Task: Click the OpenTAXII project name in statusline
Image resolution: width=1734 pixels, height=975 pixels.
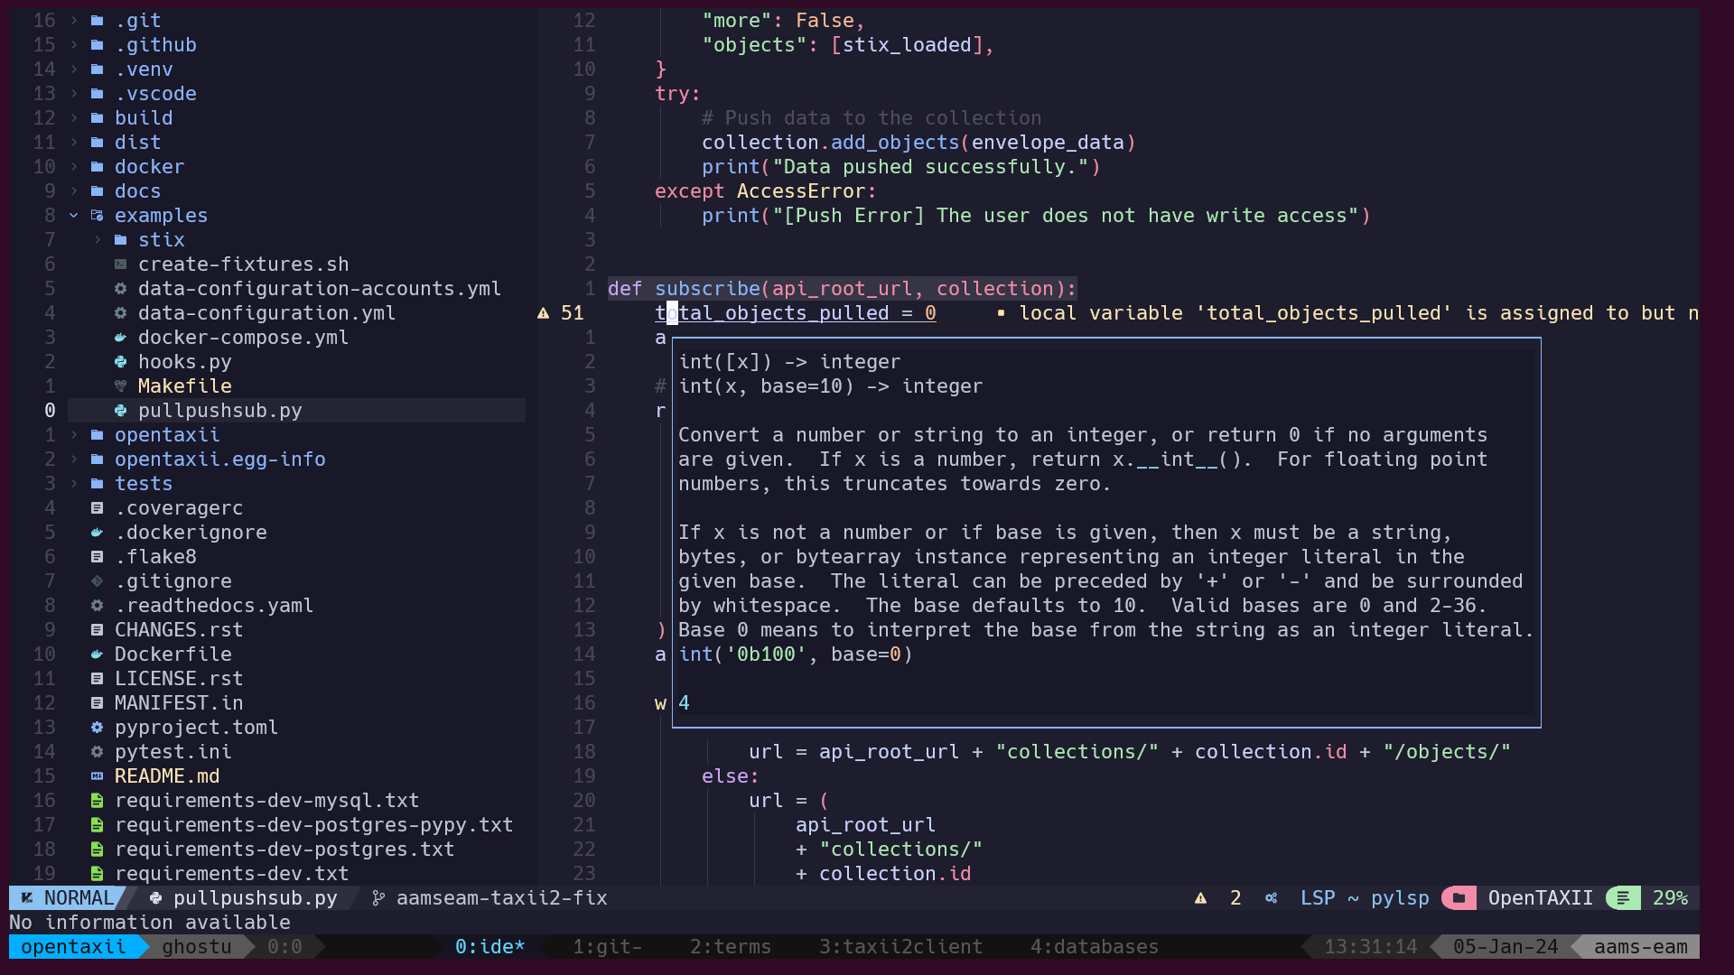Action: (x=1541, y=898)
